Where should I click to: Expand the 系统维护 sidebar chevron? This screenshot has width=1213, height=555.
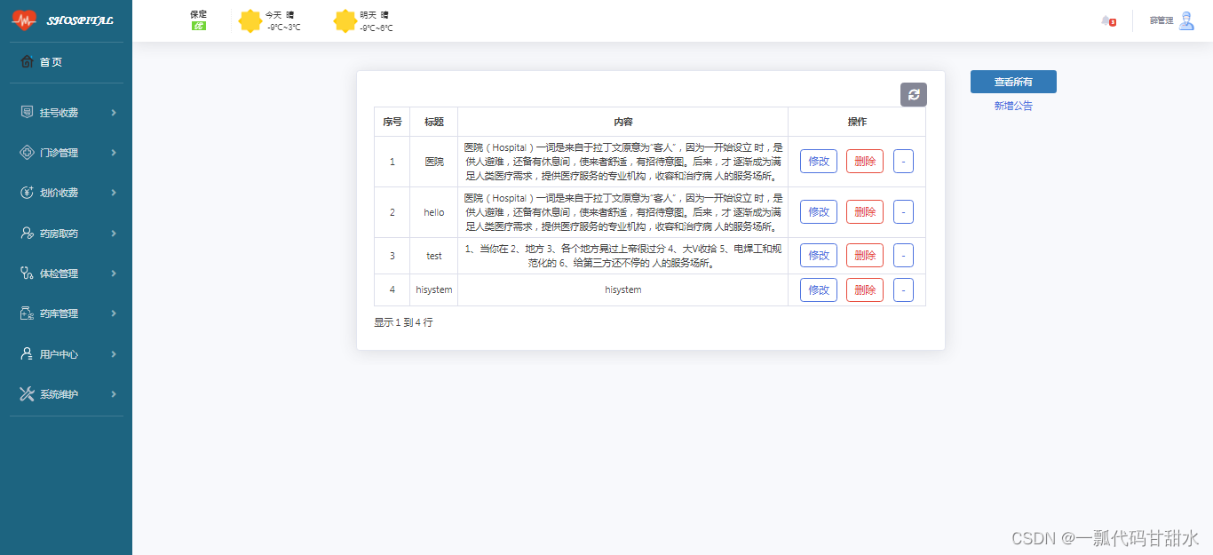(x=114, y=393)
